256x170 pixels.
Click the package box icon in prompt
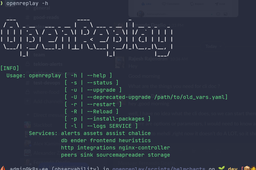point(247,168)
